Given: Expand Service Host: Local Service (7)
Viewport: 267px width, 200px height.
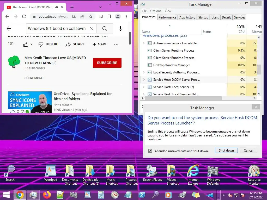Looking at the screenshot, I should coord(144,87).
